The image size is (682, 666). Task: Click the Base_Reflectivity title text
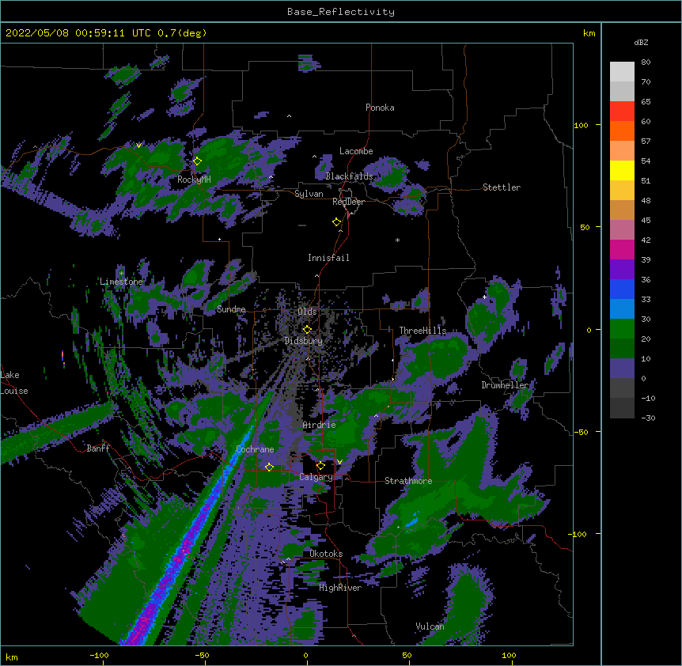click(x=341, y=12)
